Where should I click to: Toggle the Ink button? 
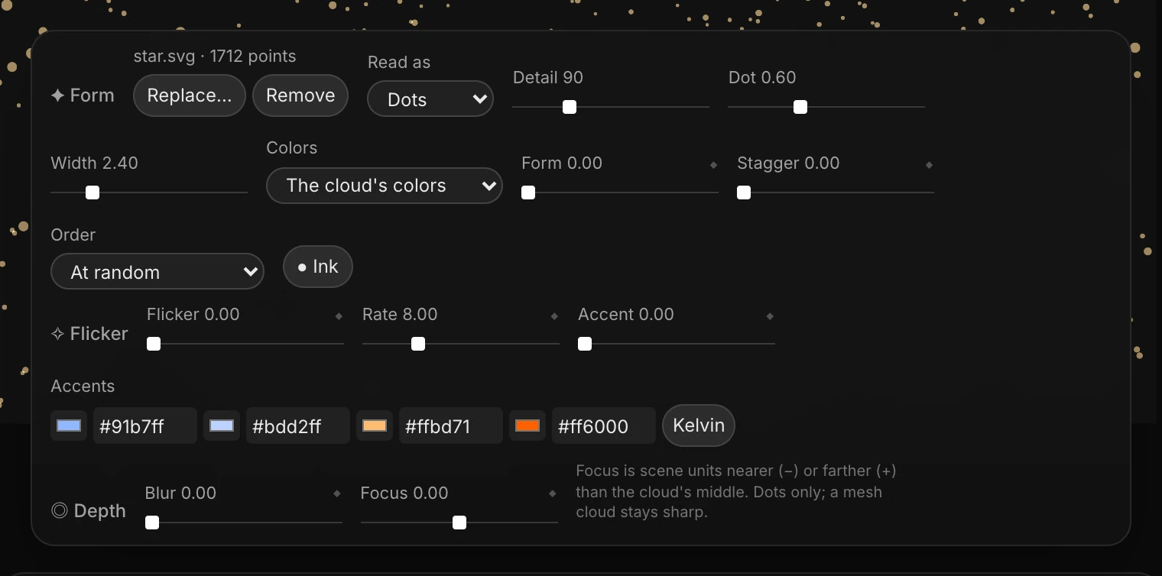pyautogui.click(x=318, y=267)
